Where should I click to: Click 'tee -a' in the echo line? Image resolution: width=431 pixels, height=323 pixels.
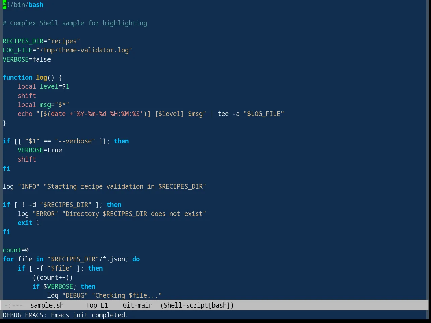(229, 114)
